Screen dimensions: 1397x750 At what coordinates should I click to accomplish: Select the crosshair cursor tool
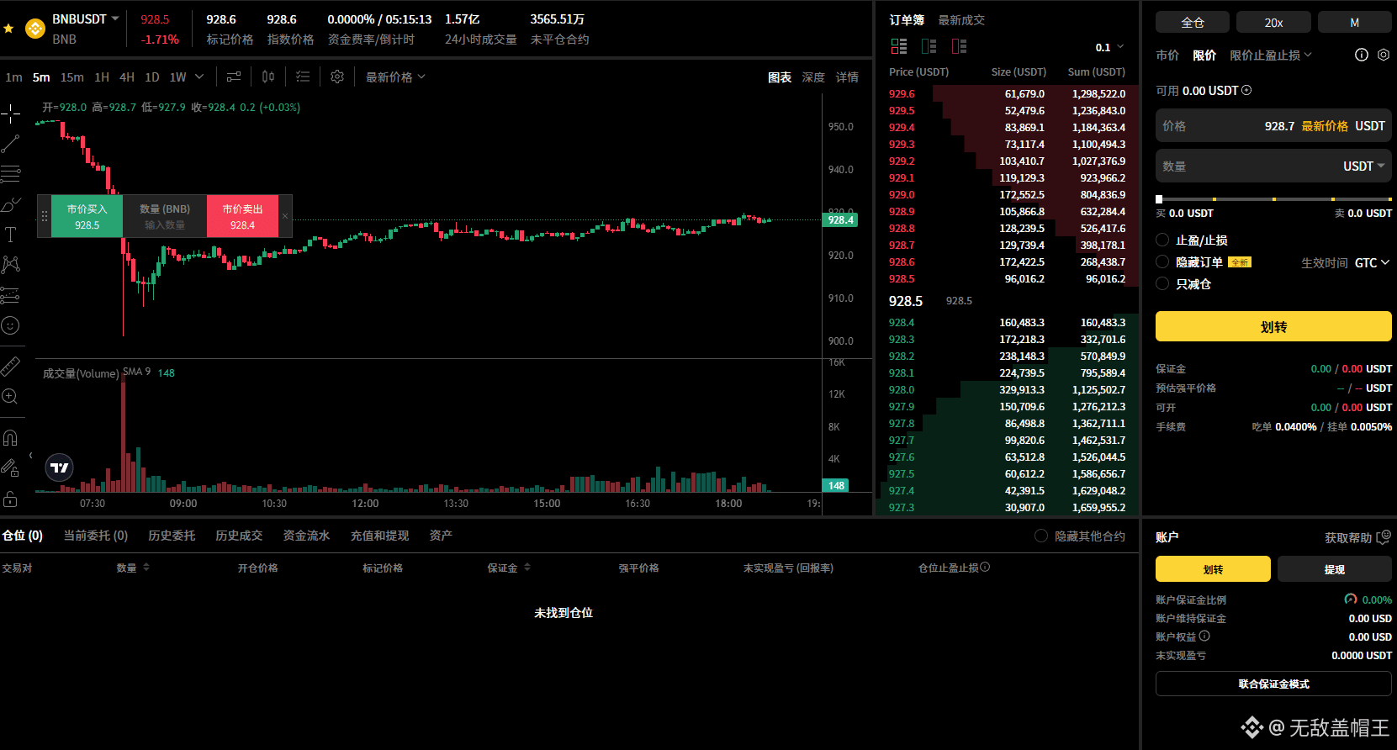10,114
